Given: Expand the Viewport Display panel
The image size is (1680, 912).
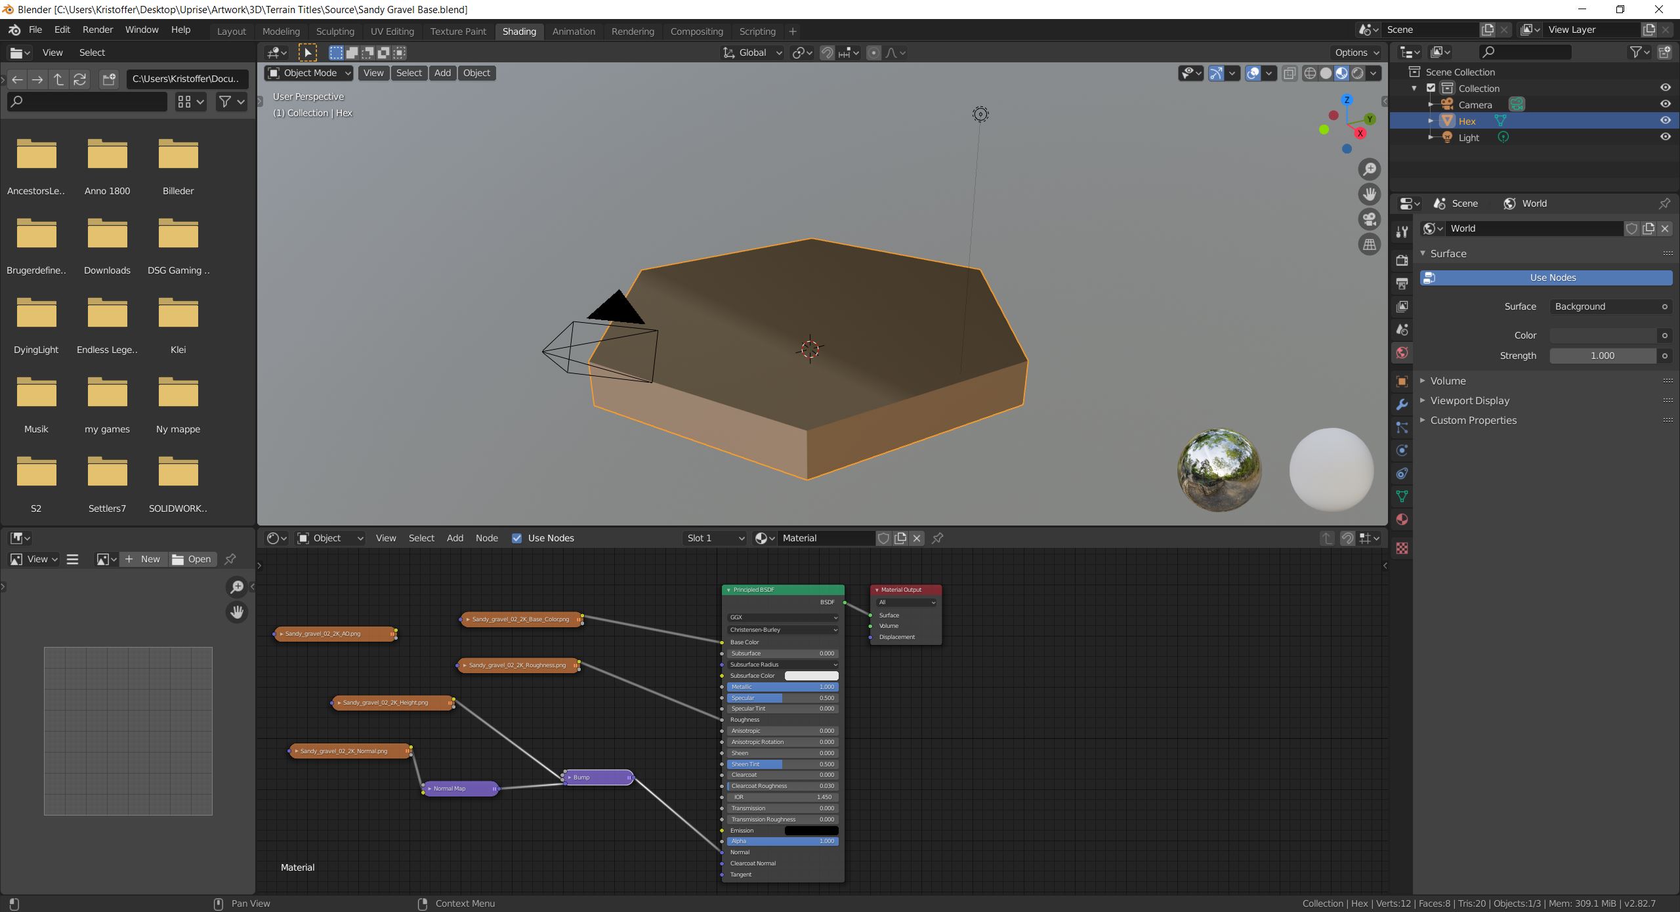Looking at the screenshot, I should coord(1469,400).
